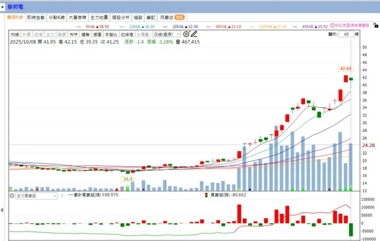
Task: Click the left-pointing collapse arrow at window edge
Action: [2, 210]
